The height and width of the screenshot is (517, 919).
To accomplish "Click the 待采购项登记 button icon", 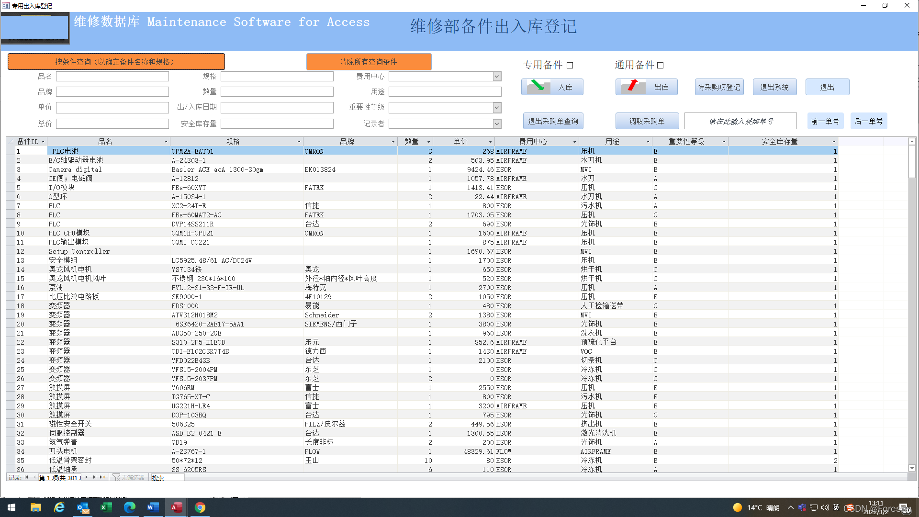I will tap(718, 89).
